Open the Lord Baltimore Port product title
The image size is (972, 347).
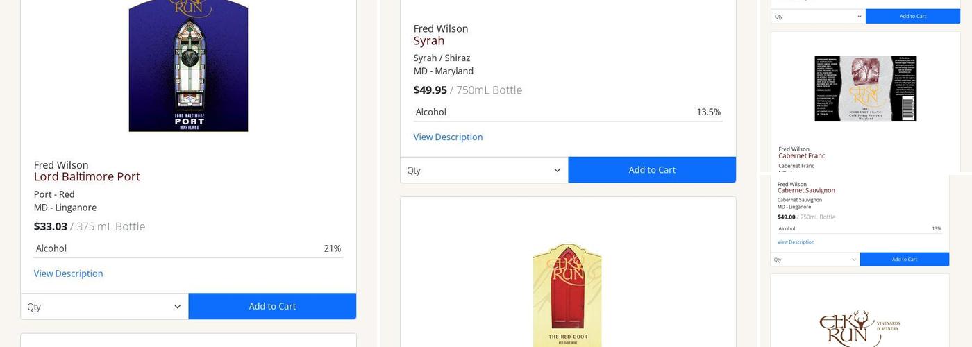[87, 177]
